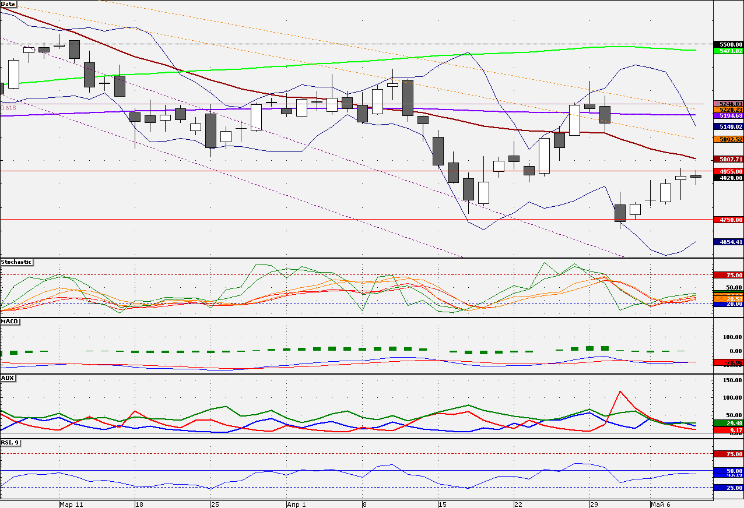Open the MACD indicator panel label
The image size is (744, 508).
(9, 321)
